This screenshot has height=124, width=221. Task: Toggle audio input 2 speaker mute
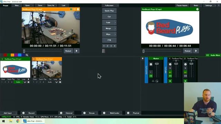pyautogui.click(x=185, y=76)
